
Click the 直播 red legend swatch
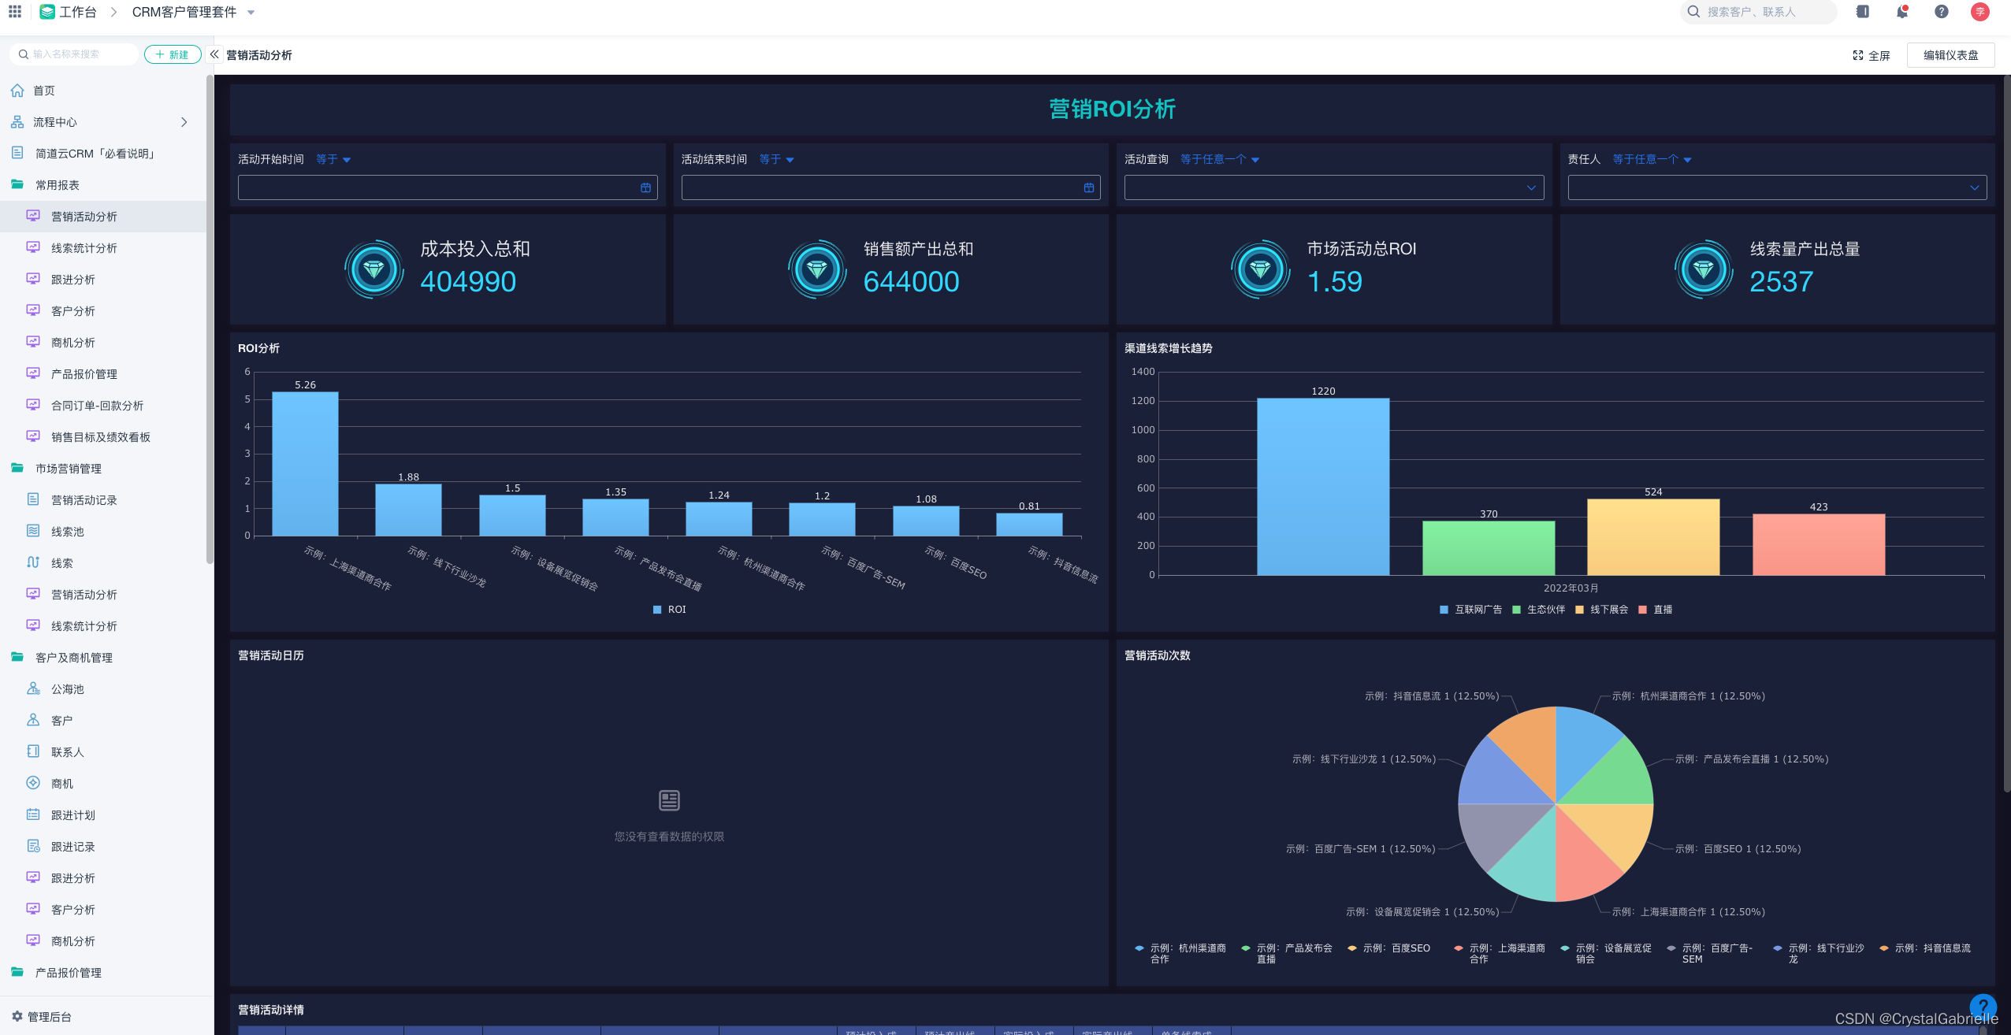1643,610
